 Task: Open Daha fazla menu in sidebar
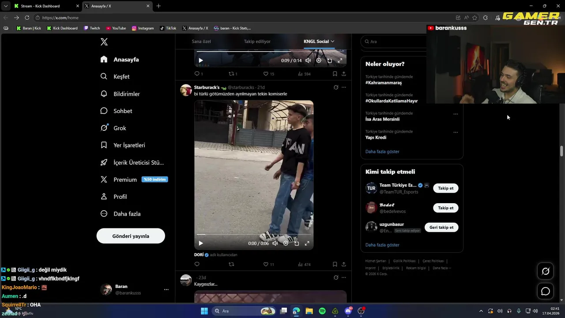click(121, 214)
